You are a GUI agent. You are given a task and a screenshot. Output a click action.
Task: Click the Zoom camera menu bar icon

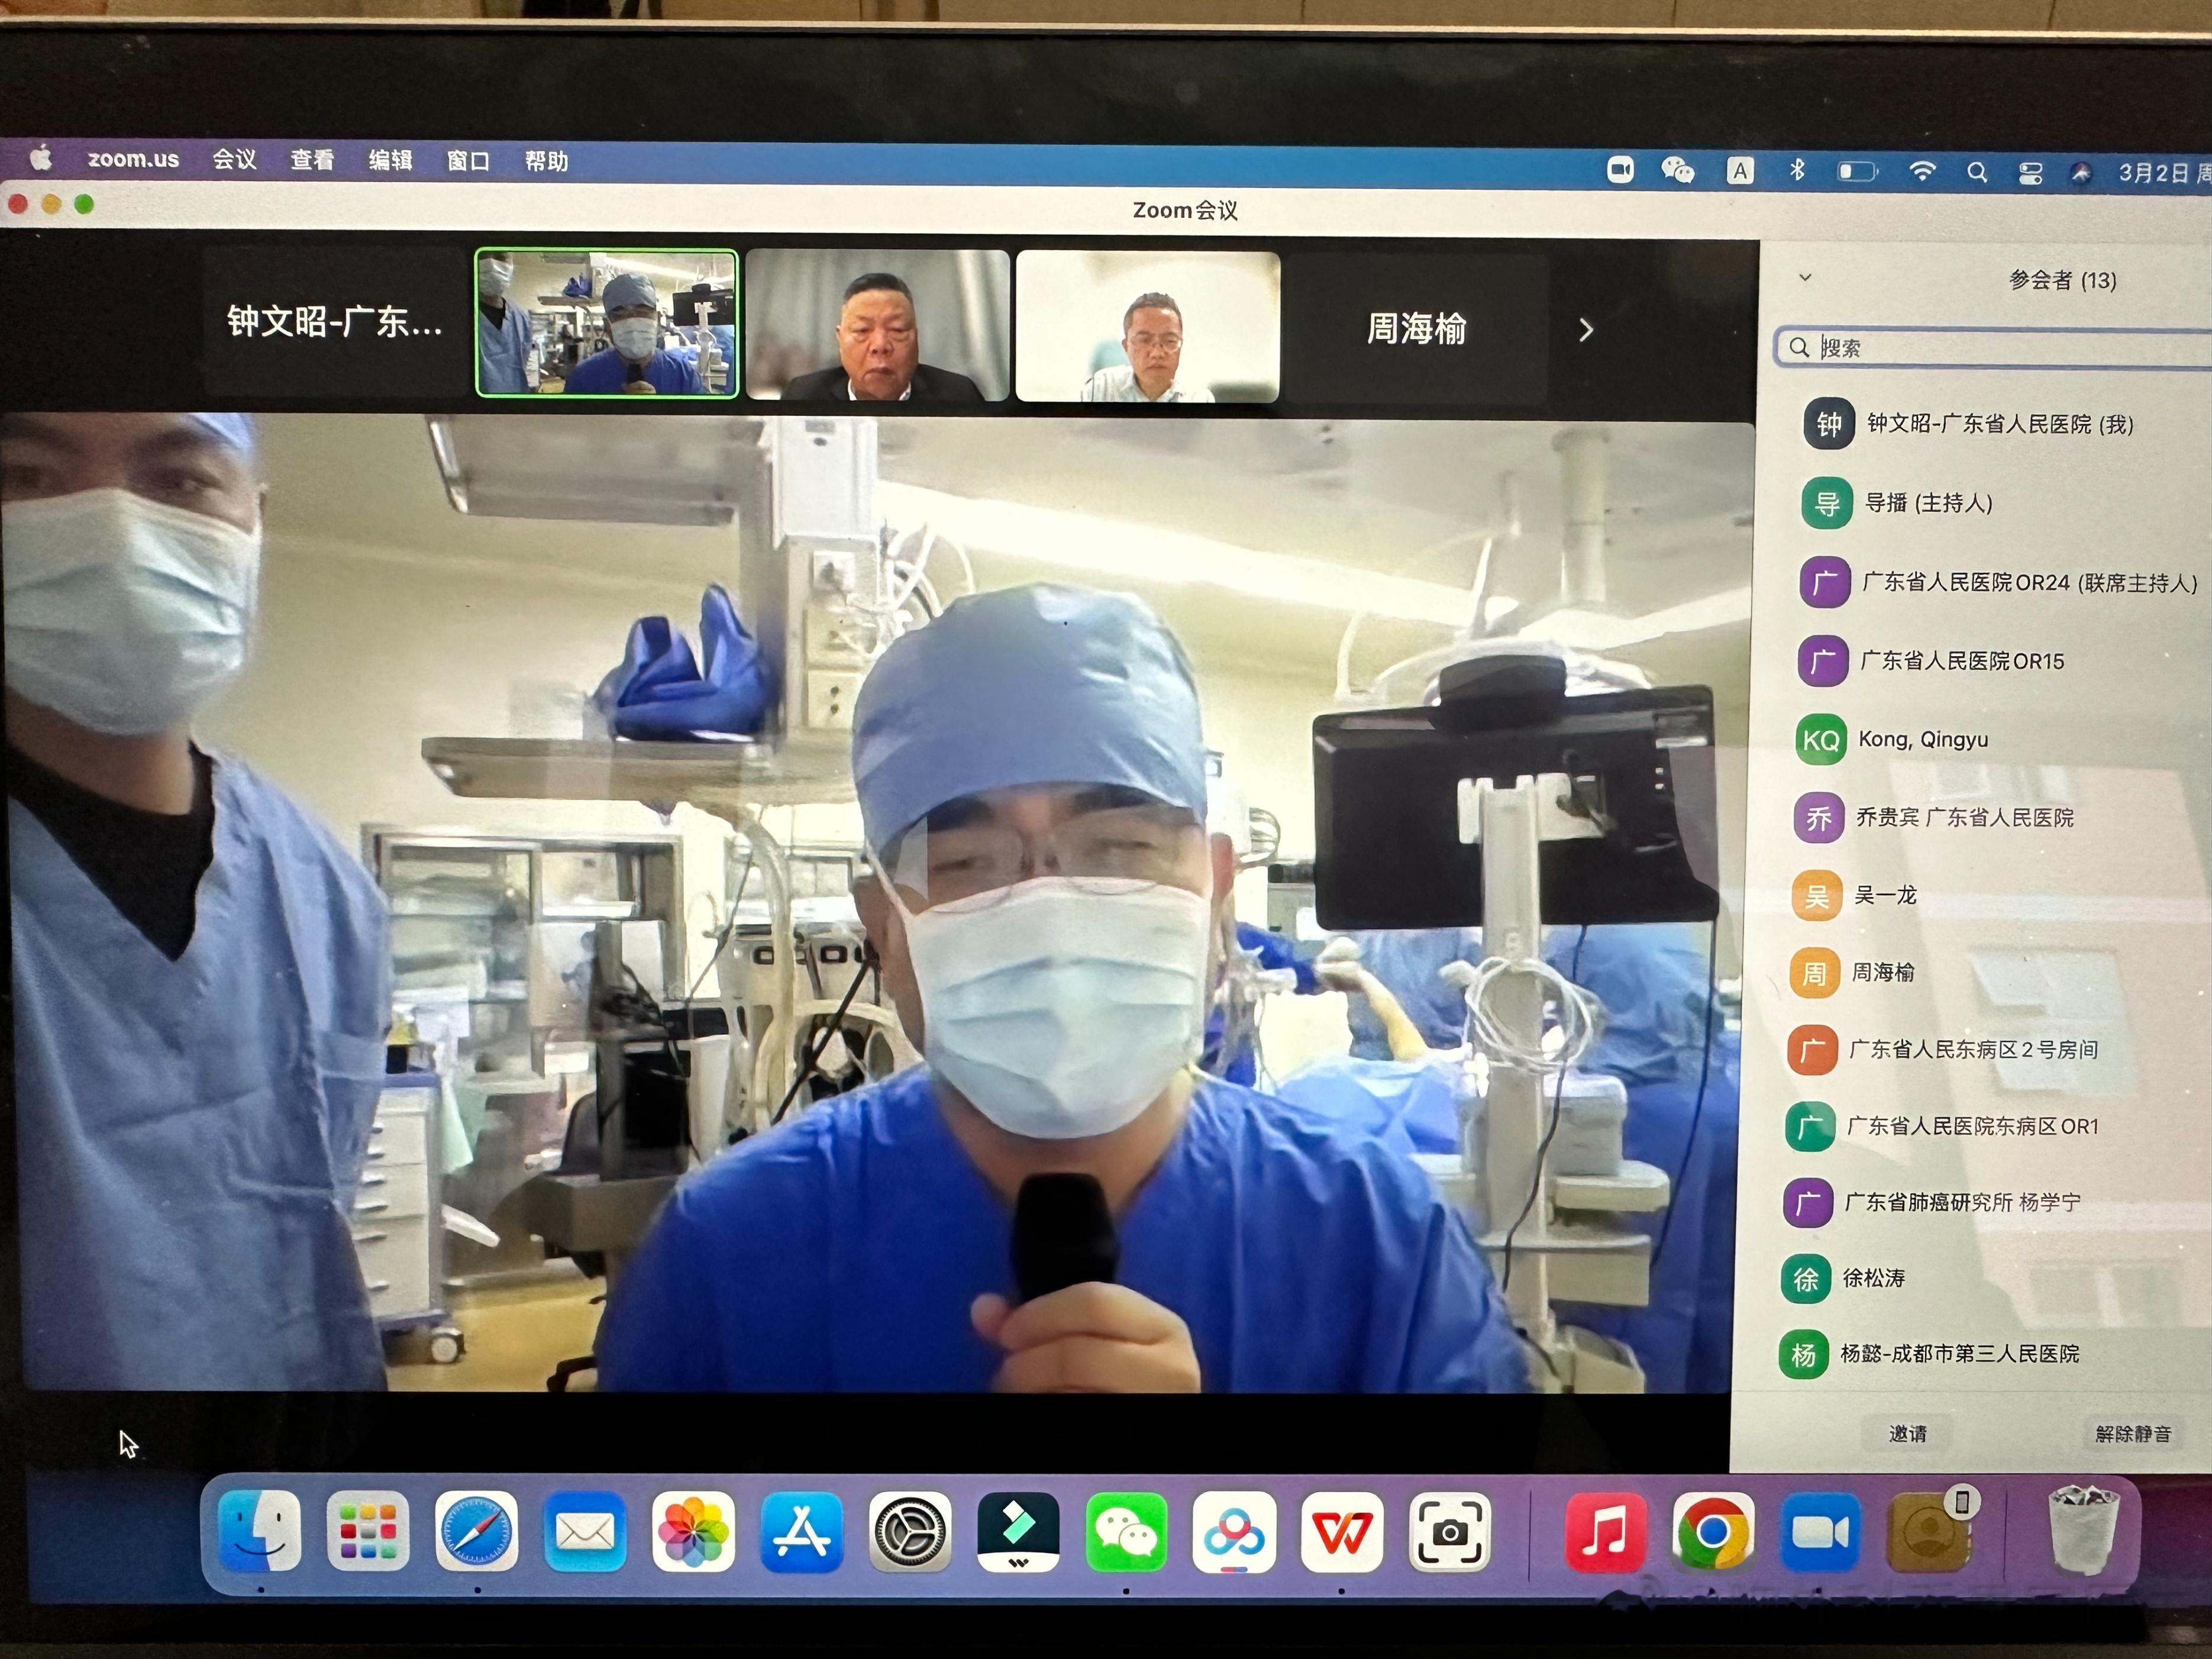point(1620,170)
